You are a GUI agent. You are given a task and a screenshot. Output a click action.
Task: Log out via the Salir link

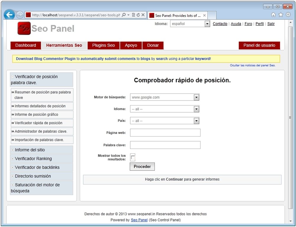[x=271, y=24]
